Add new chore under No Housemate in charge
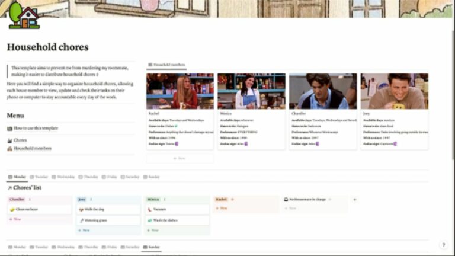 pos(290,209)
